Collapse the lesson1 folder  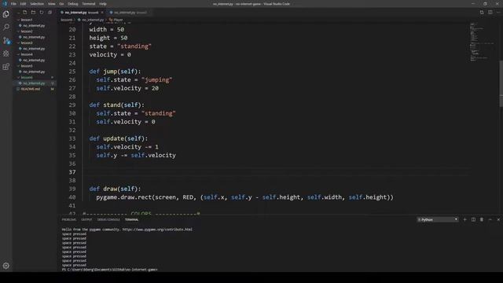point(18,20)
